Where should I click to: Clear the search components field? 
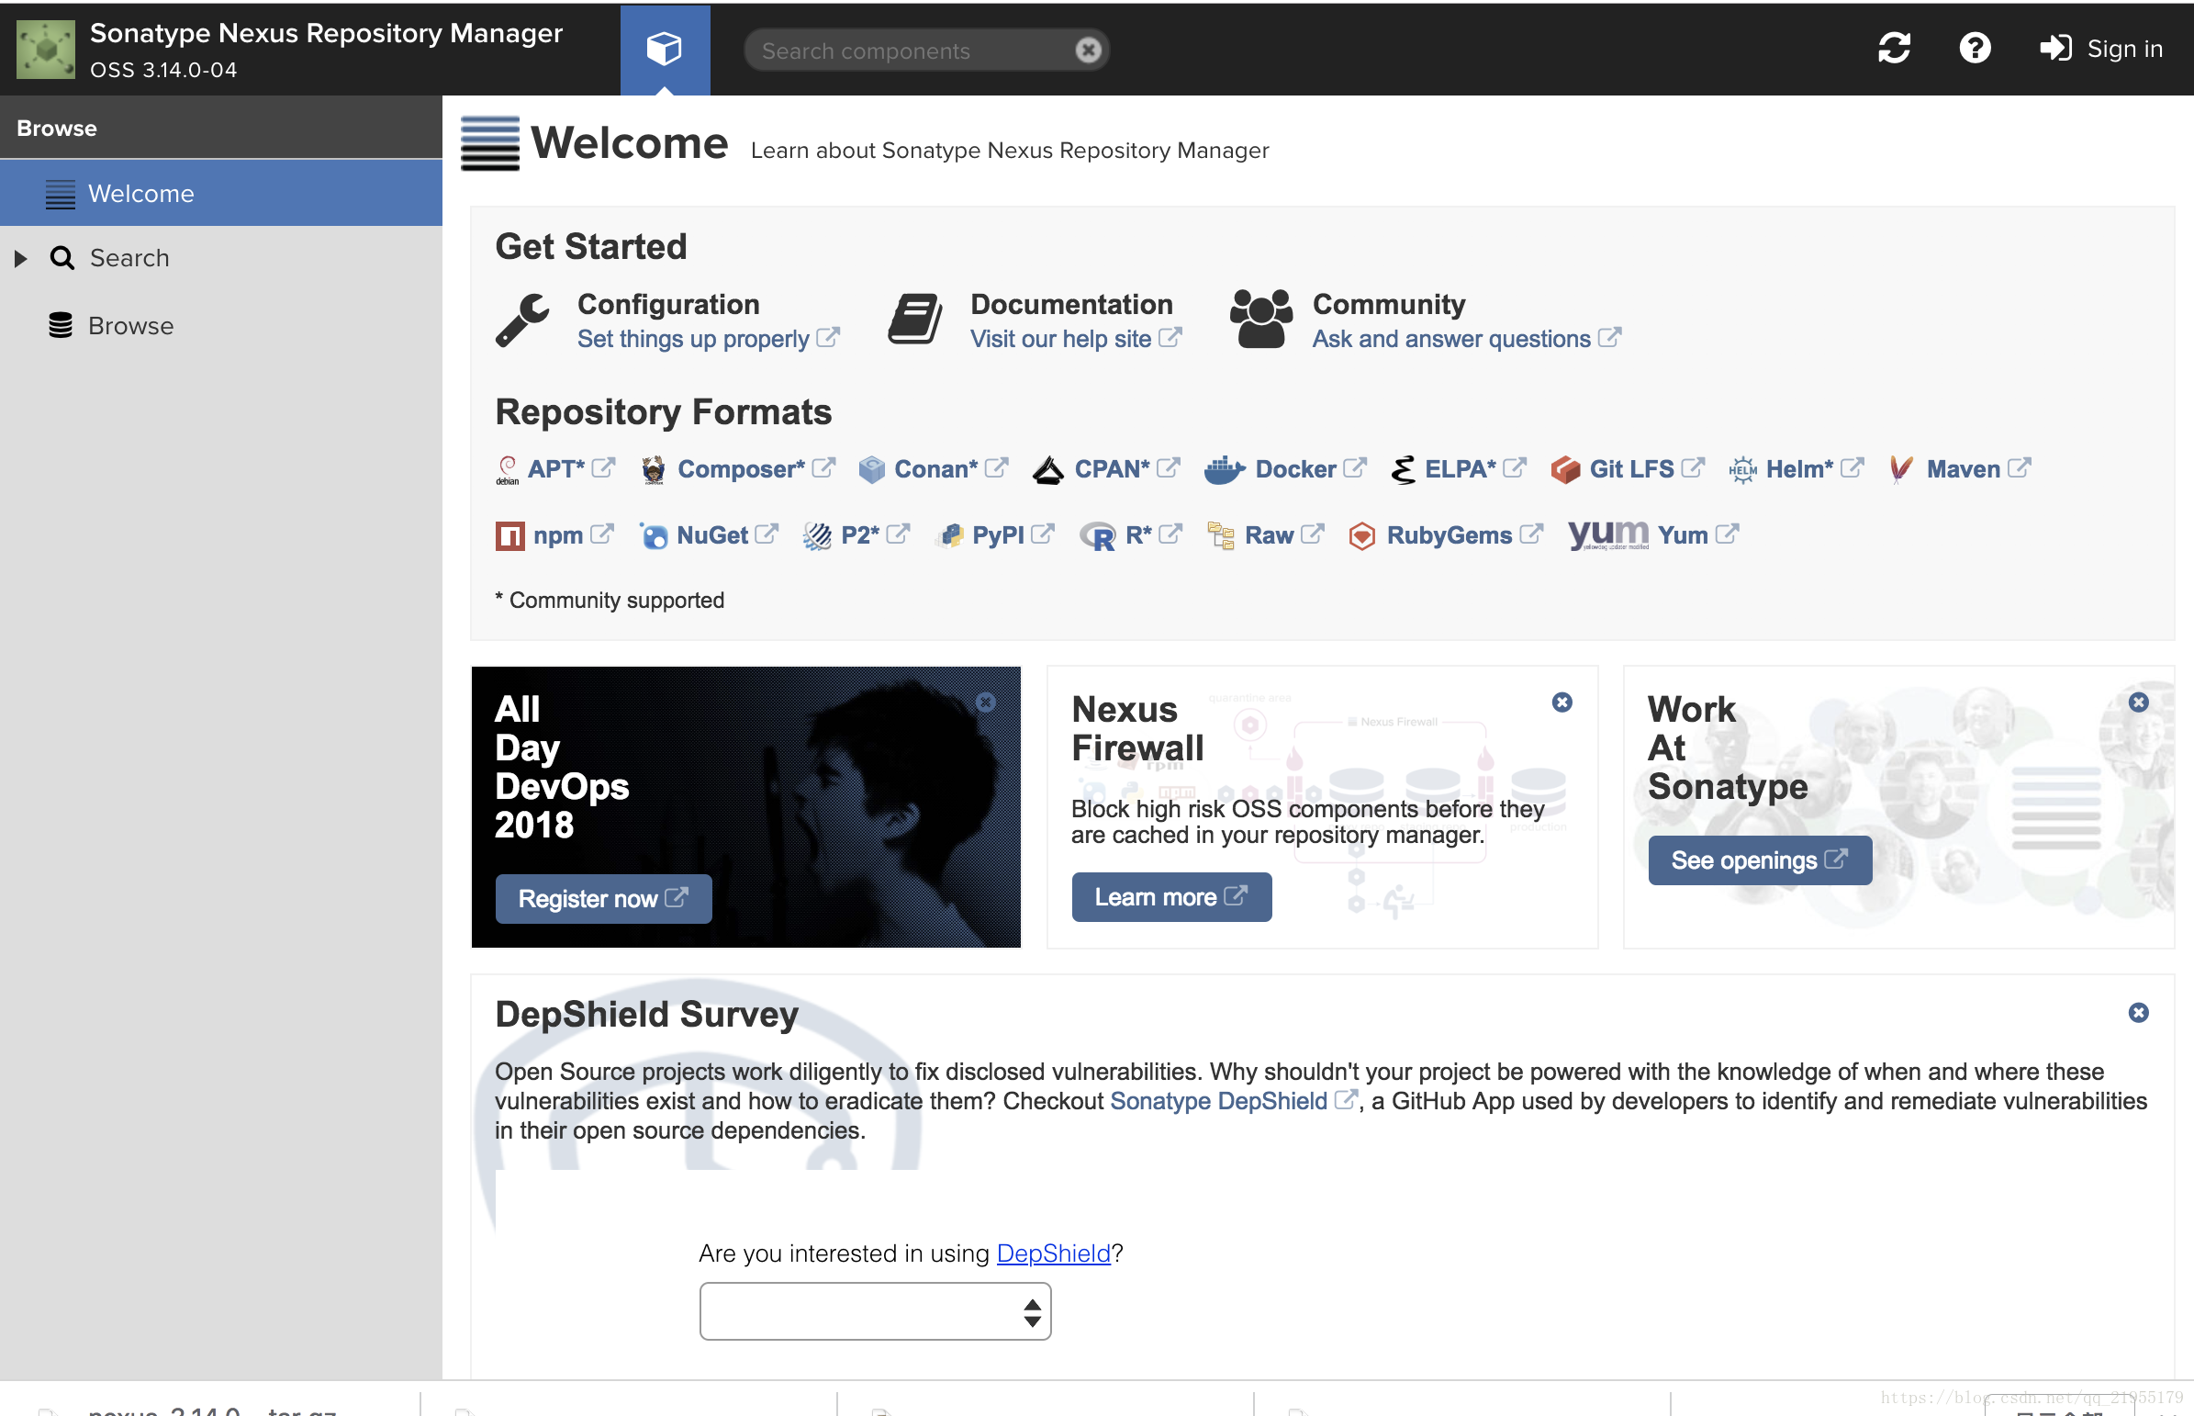click(1088, 50)
